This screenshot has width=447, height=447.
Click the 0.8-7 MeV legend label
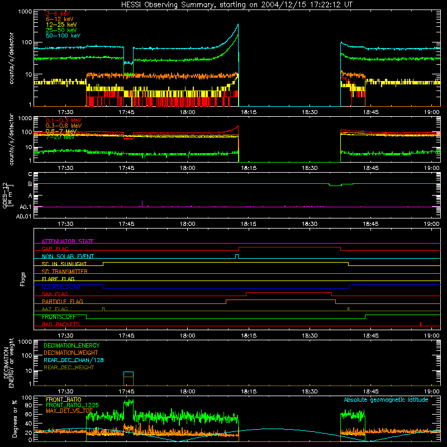coord(61,131)
